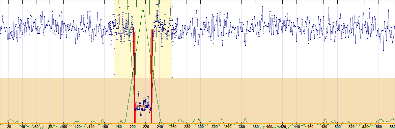Click the 40 tick label on the axis
Viewport: 395px width, 129px height.
point(23,127)
